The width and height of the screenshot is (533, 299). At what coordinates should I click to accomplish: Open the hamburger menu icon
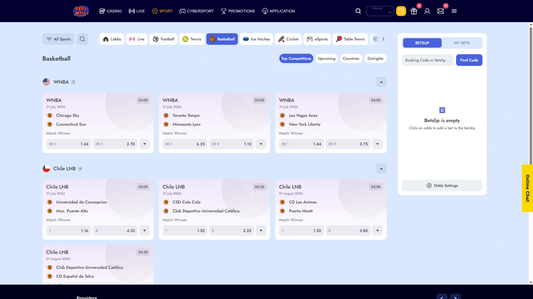454,11
